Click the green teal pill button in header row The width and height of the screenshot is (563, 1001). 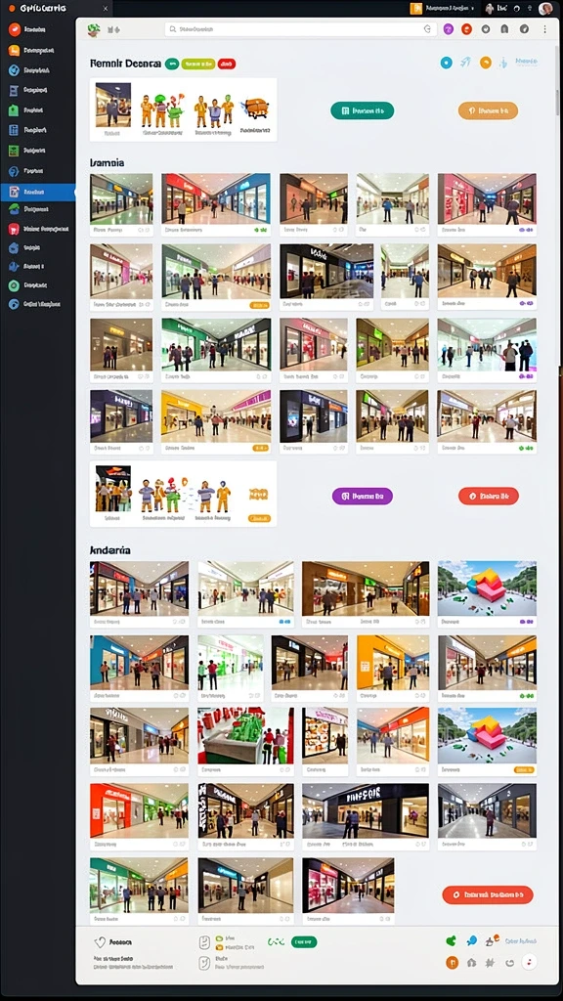coord(362,110)
